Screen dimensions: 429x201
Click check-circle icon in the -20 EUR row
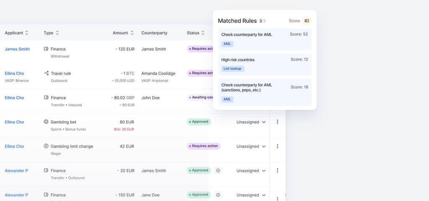point(218,170)
